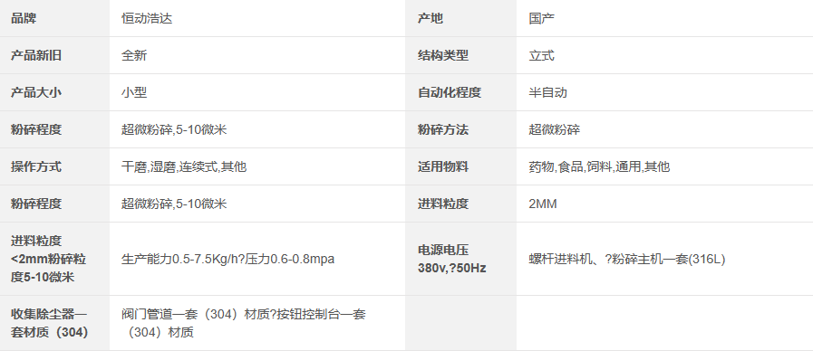Click the brand value 恒动浩达
The image size is (813, 351).
pyautogui.click(x=147, y=19)
